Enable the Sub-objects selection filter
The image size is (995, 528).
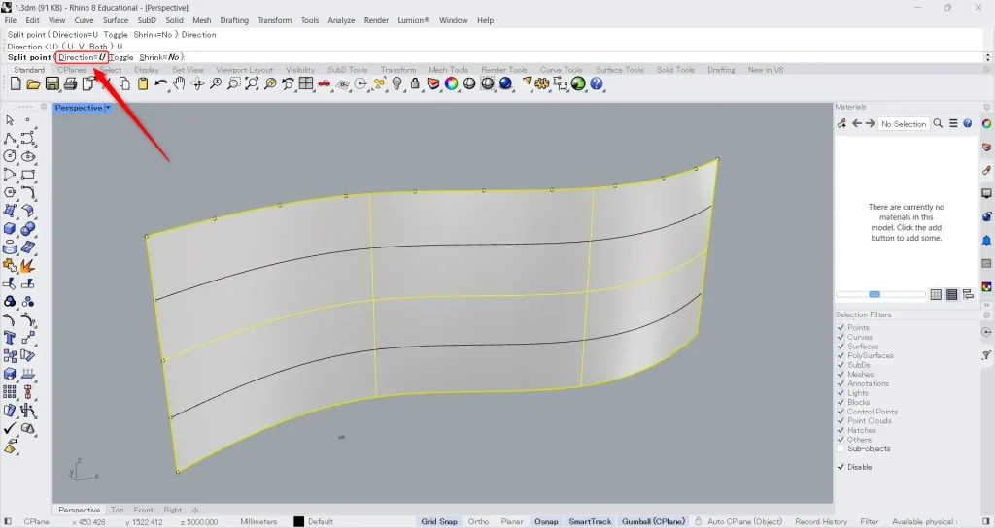[x=841, y=448]
